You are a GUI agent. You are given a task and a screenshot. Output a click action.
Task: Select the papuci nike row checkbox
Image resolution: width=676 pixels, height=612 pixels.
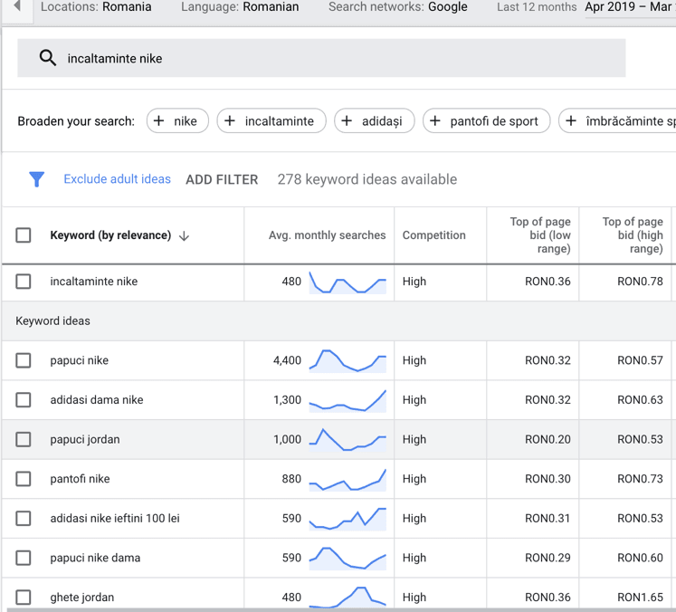click(24, 360)
